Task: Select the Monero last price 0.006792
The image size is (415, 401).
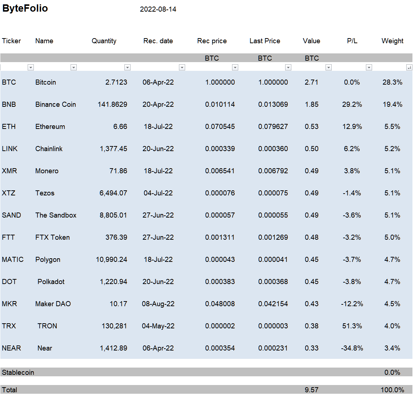Action: [273, 171]
